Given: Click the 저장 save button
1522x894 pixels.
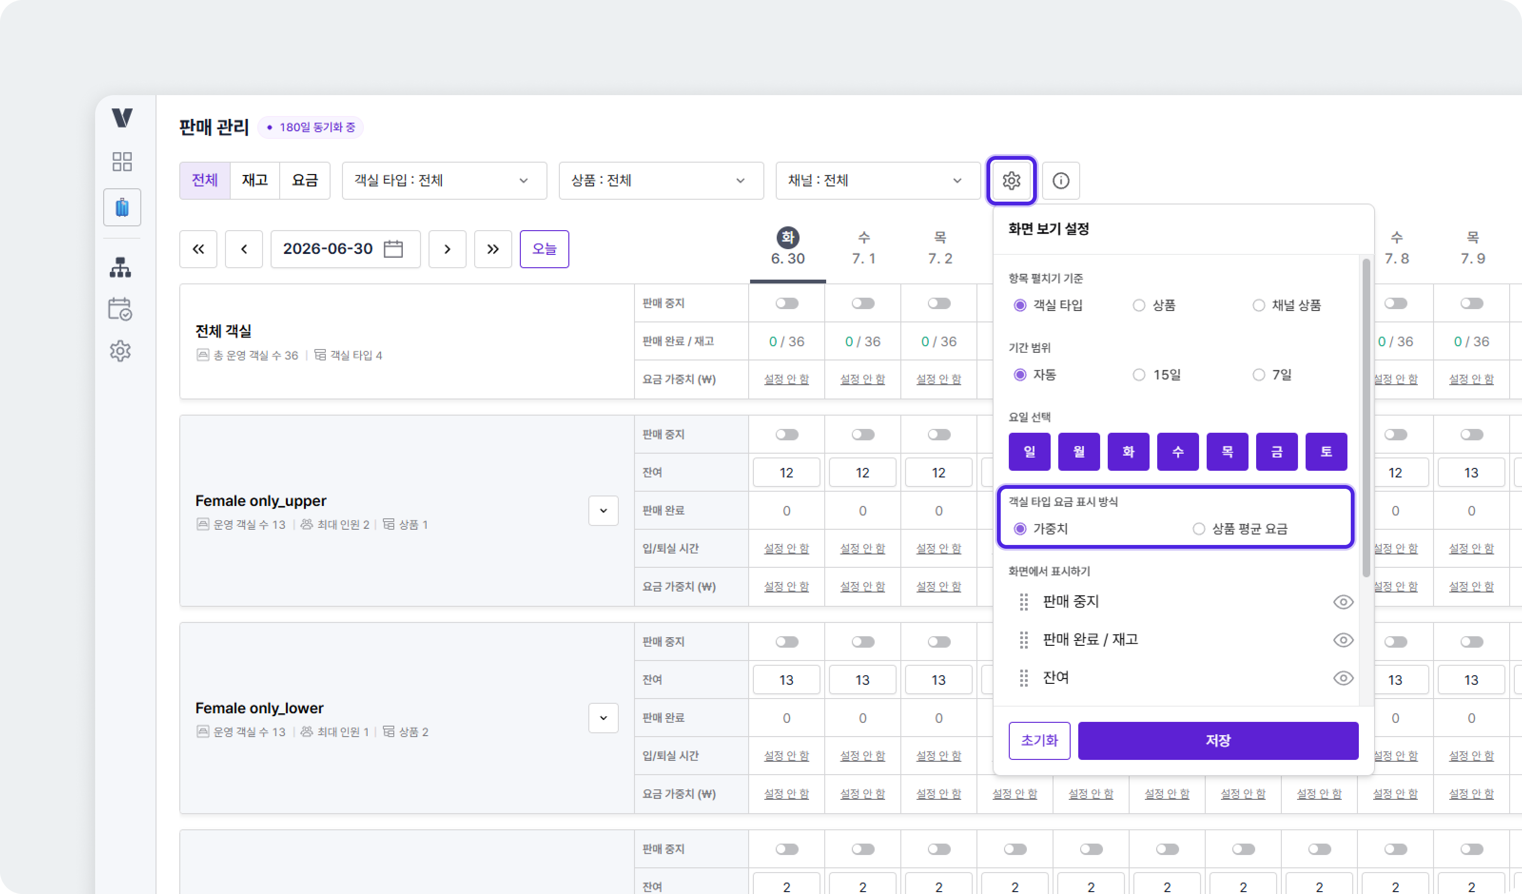Looking at the screenshot, I should pyautogui.click(x=1218, y=740).
